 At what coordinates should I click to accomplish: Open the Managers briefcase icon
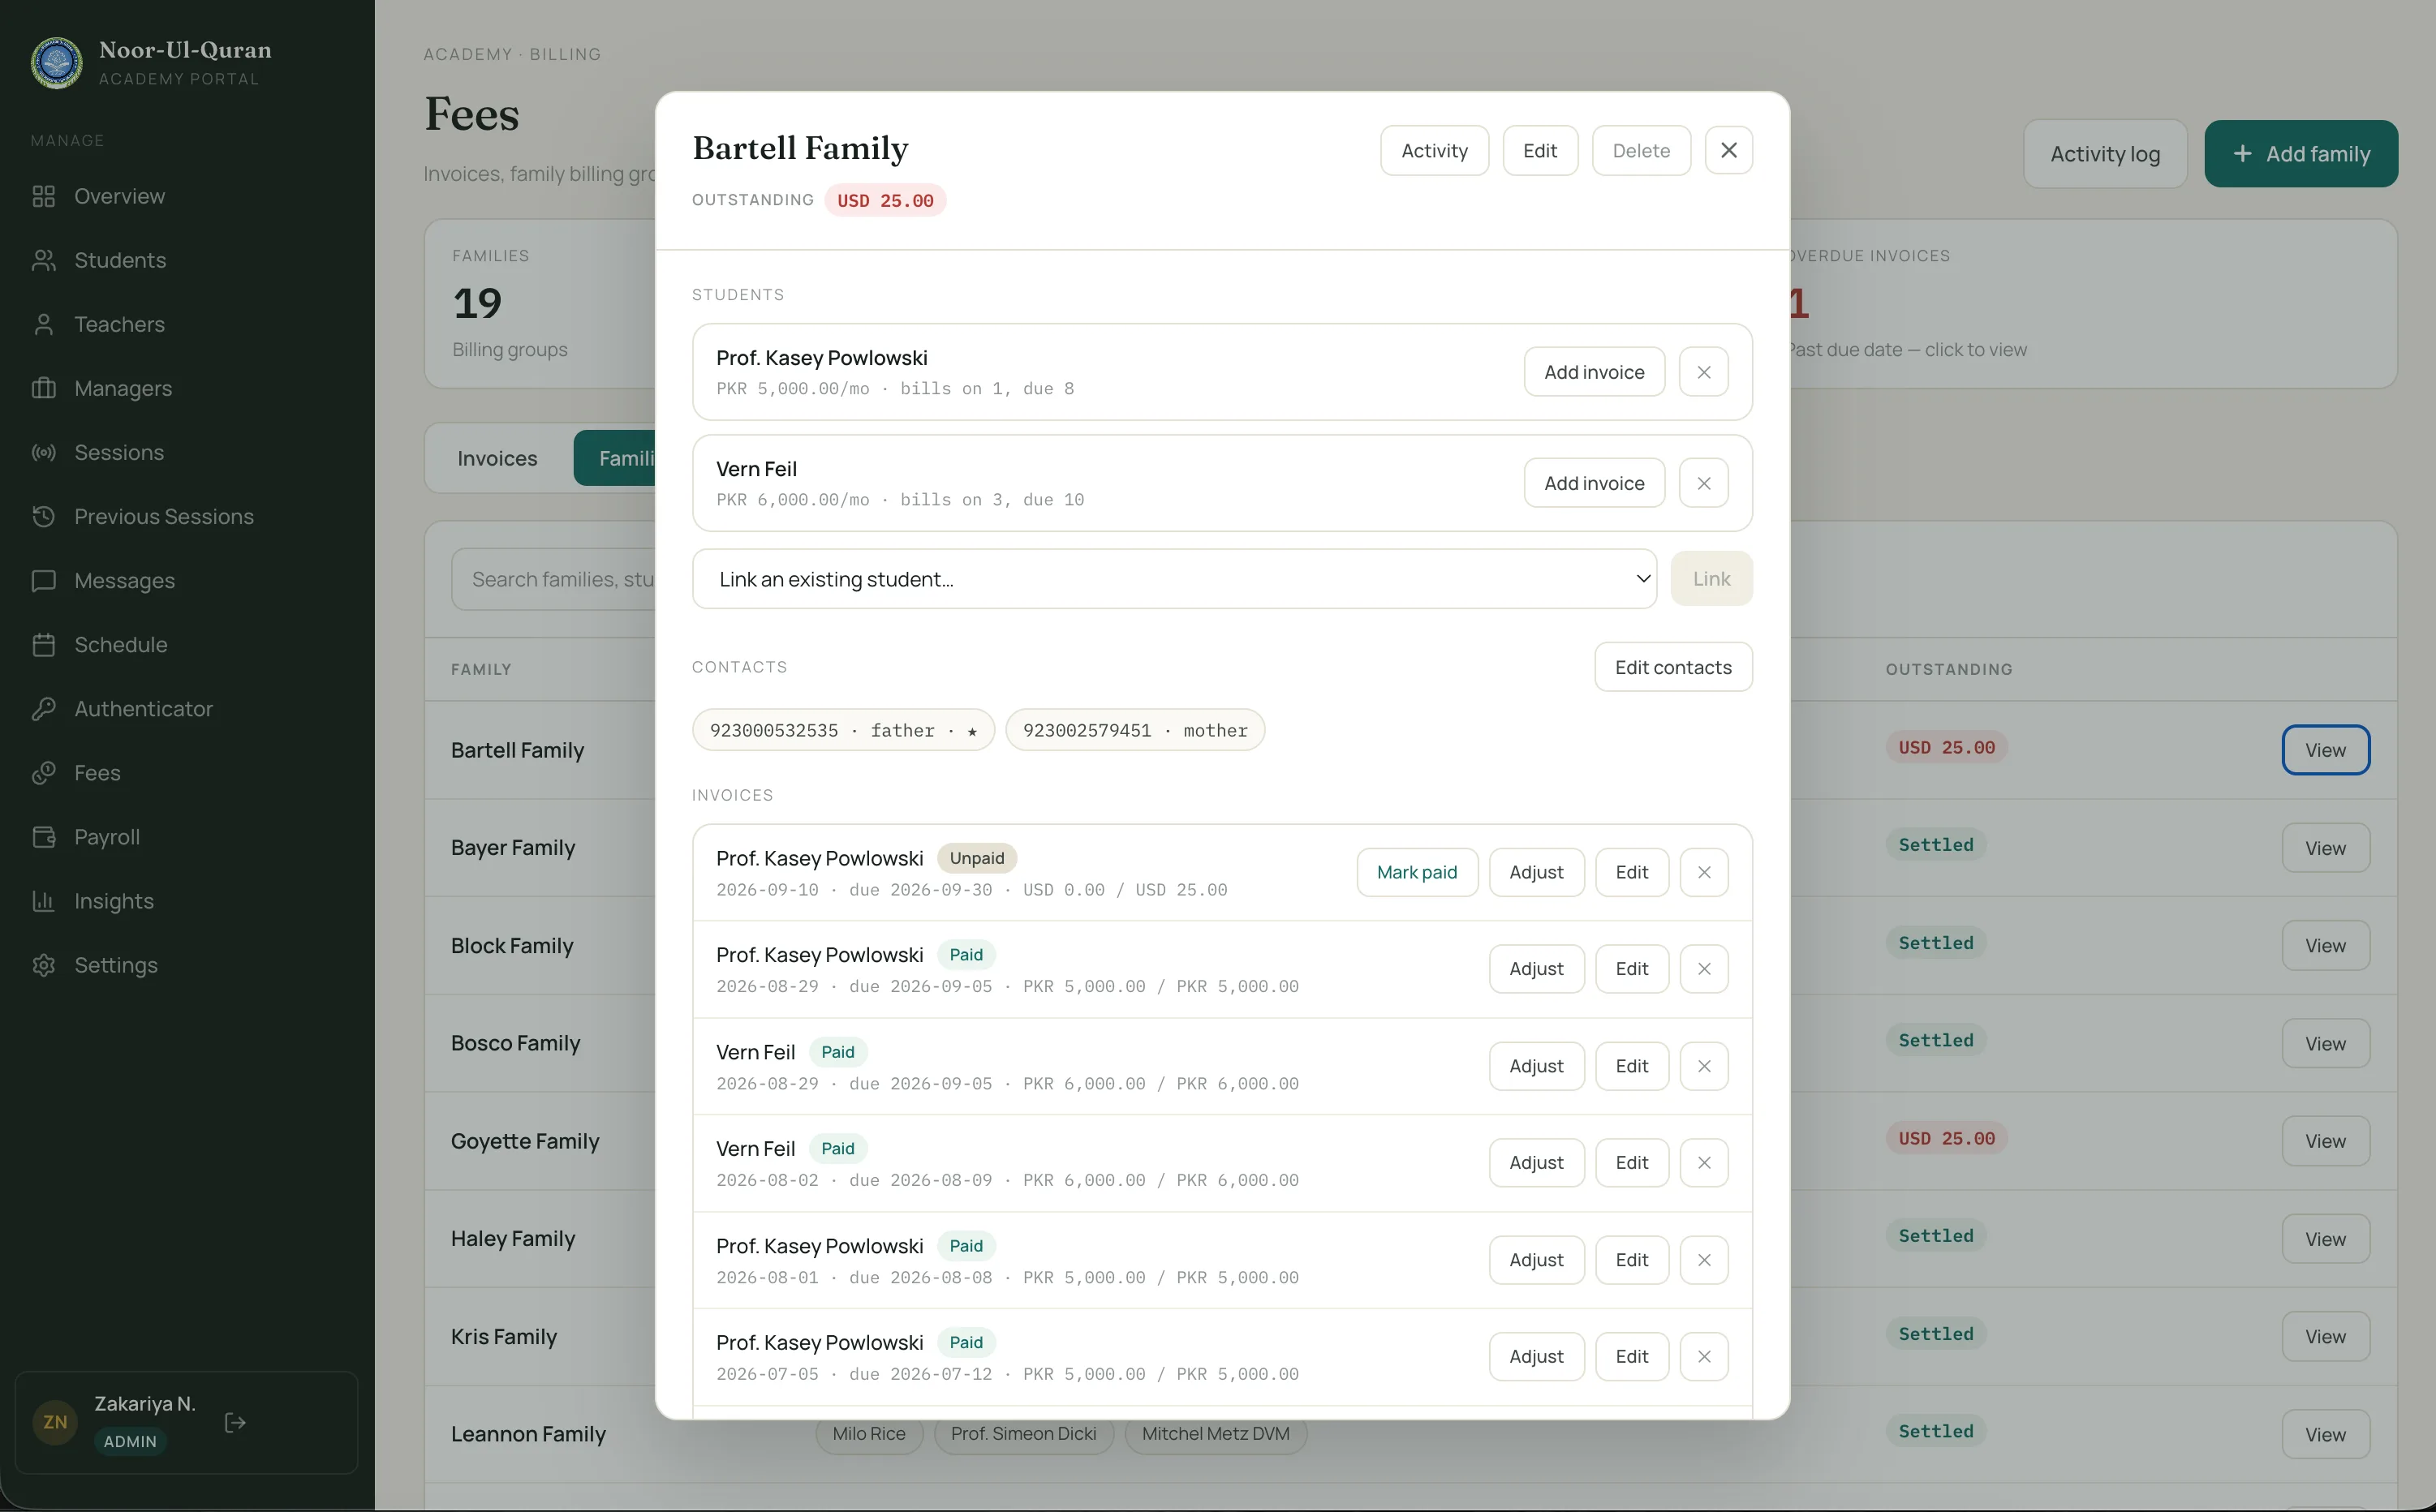(43, 388)
